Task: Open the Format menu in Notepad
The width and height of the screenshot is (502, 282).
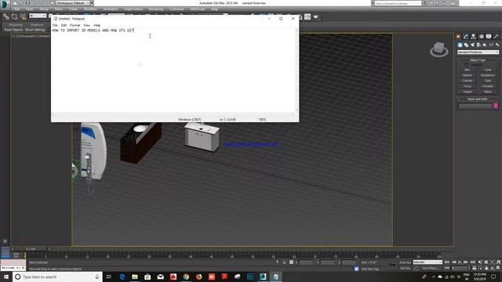Action: [x=75, y=25]
